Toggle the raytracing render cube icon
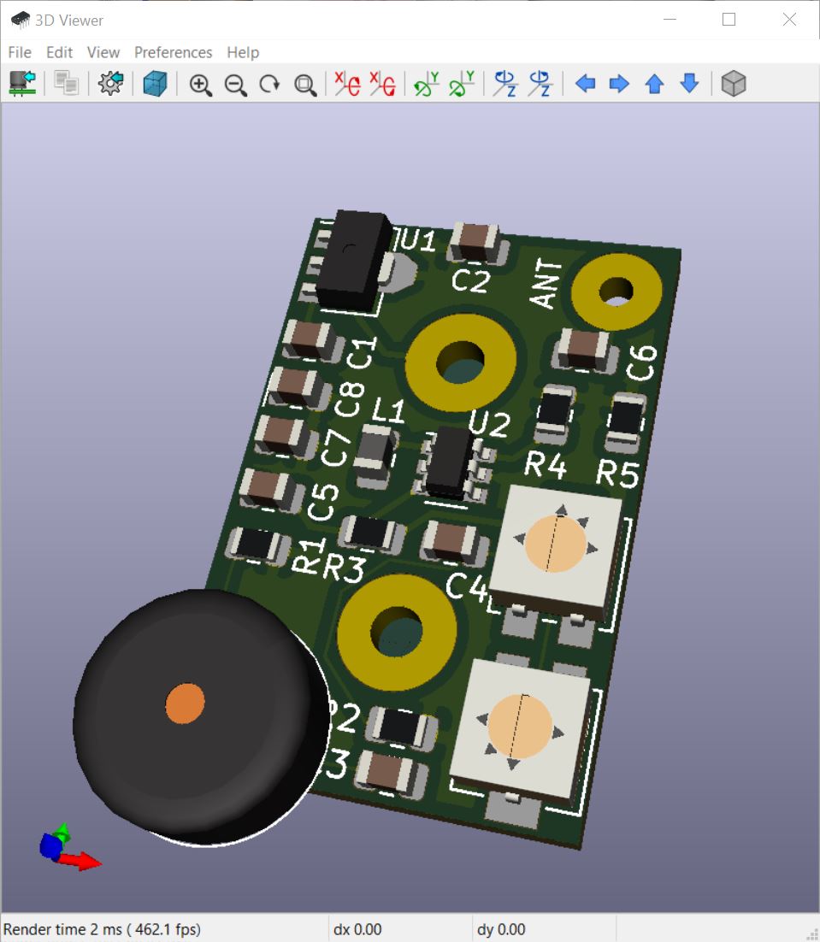The image size is (820, 942). coord(155,84)
